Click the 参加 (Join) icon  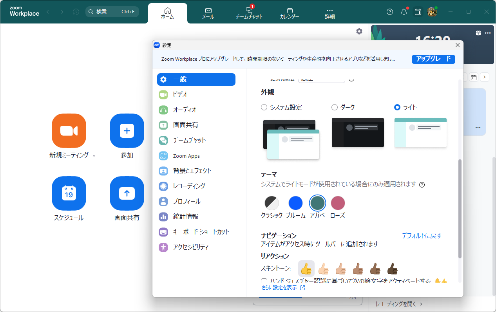click(127, 131)
